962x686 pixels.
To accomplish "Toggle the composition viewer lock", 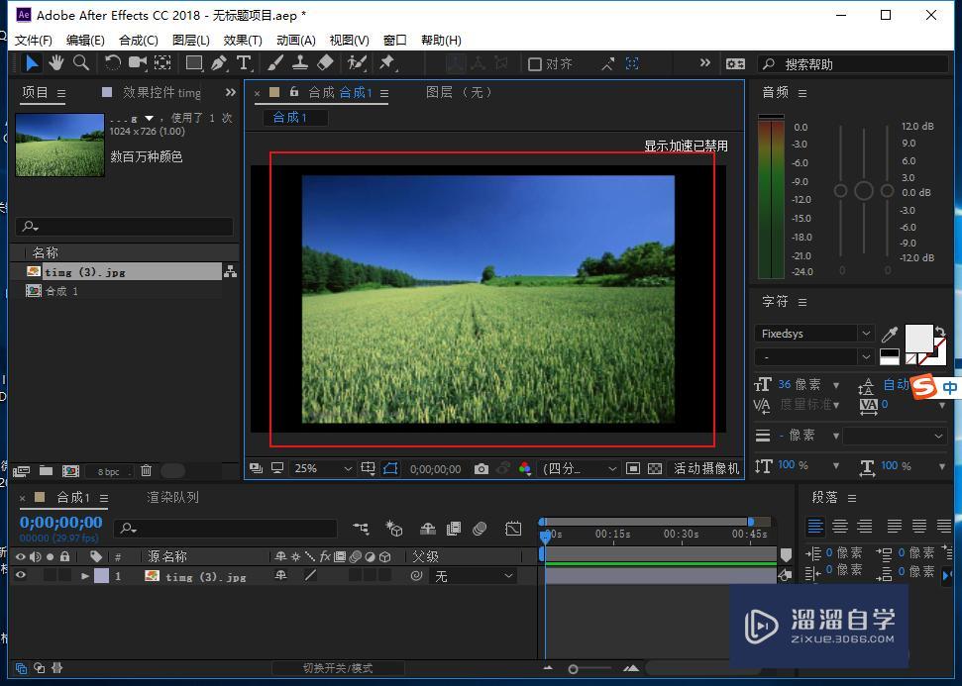I will [x=294, y=92].
